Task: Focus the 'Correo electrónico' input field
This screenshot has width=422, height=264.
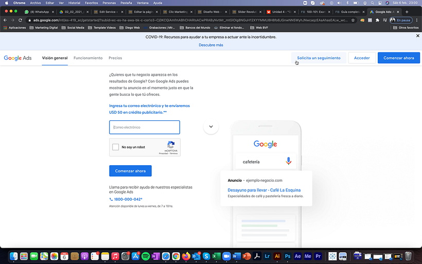Action: [x=145, y=127]
